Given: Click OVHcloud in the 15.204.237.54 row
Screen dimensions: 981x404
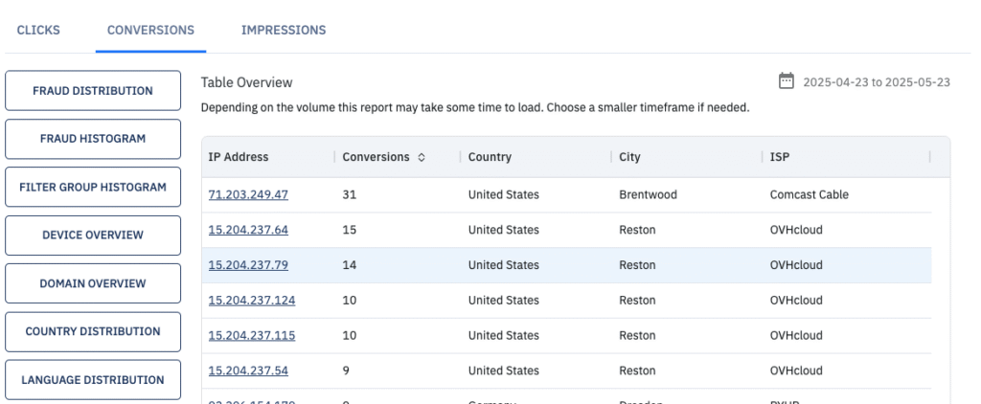Looking at the screenshot, I should 796,370.
